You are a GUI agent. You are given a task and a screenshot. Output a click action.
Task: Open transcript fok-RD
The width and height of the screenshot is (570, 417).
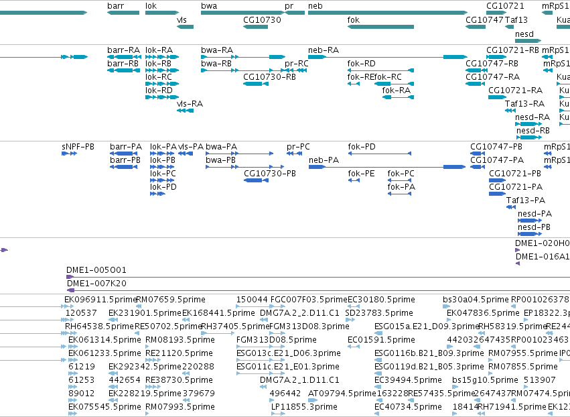pyautogui.click(x=380, y=70)
